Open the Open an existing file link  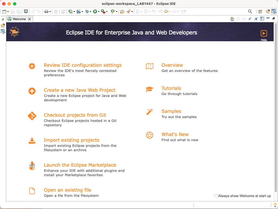tap(68, 190)
